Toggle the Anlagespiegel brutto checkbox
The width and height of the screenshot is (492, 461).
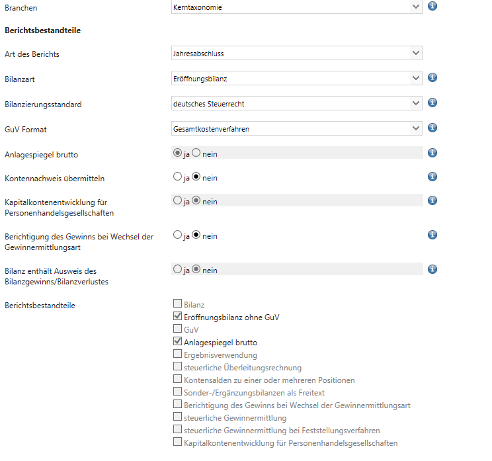point(177,342)
